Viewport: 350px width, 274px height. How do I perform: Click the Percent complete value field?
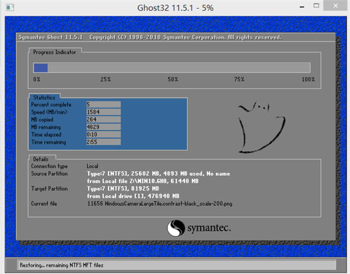(103, 105)
